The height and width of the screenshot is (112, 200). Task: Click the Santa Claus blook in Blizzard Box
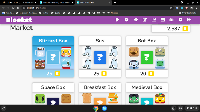coord(66,52)
